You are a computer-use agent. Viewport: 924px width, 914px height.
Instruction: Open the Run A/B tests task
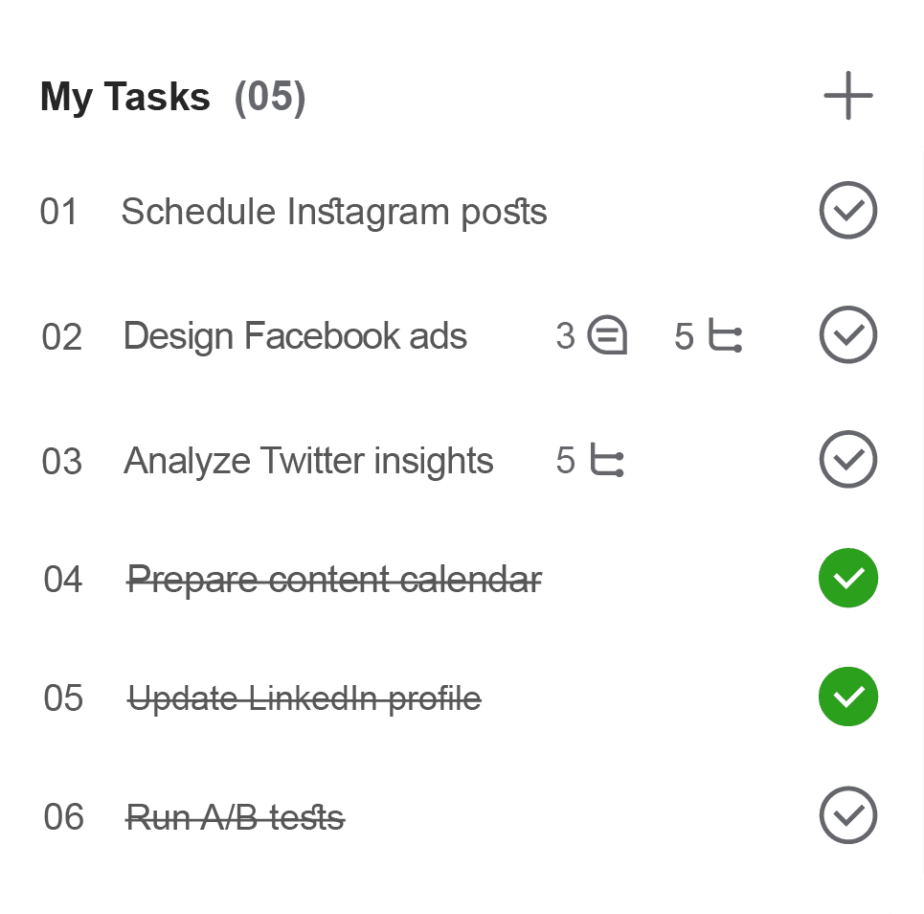(x=236, y=817)
